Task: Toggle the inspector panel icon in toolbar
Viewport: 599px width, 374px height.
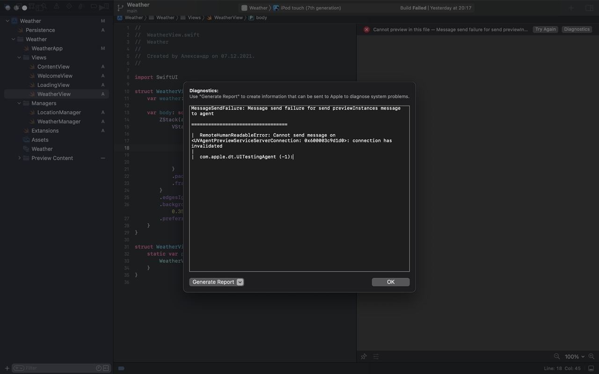Action: coord(589,8)
